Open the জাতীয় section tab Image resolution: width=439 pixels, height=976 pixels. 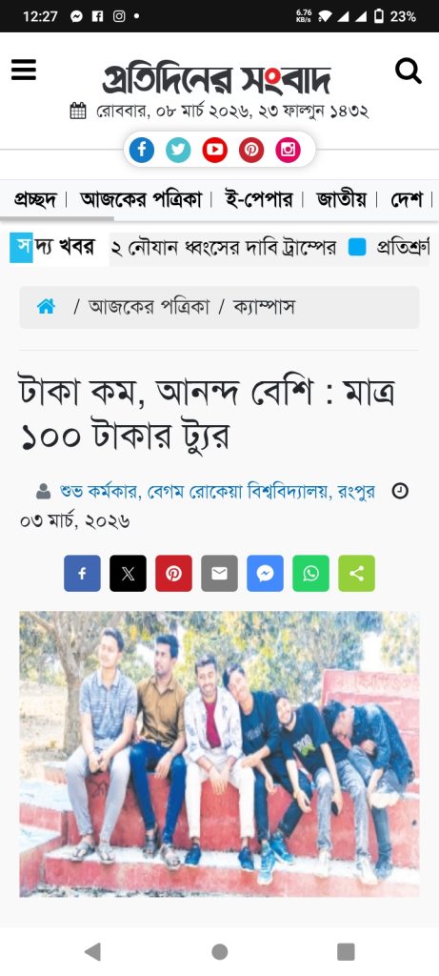[341, 200]
